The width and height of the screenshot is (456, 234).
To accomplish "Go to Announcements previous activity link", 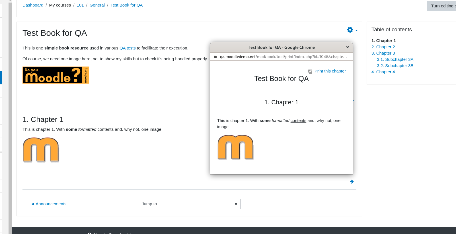I will 49,204.
